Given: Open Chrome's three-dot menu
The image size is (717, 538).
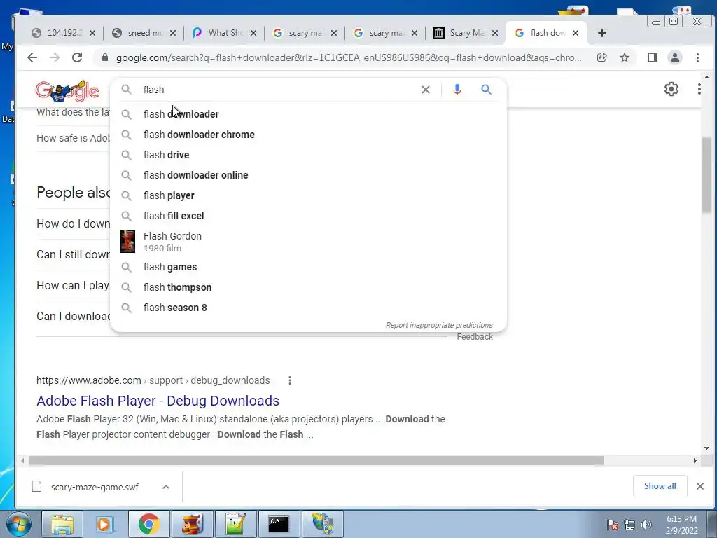Looking at the screenshot, I should 697,57.
